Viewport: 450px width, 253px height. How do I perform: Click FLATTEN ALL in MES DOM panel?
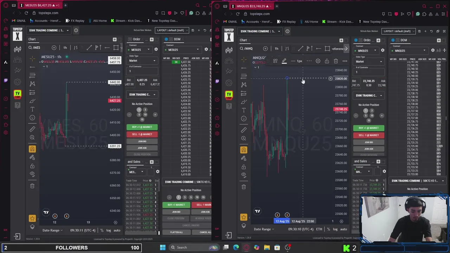tap(176, 232)
